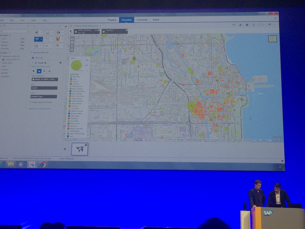Choose the bar chart type icon
The image size is (305, 229).
coord(37,33)
